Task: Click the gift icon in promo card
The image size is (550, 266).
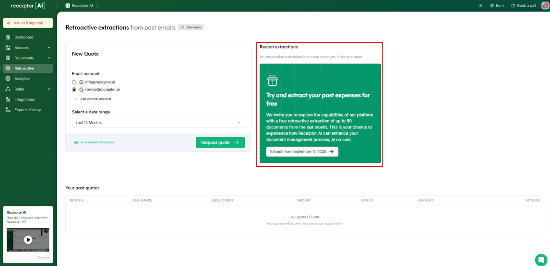Action: coord(273,81)
